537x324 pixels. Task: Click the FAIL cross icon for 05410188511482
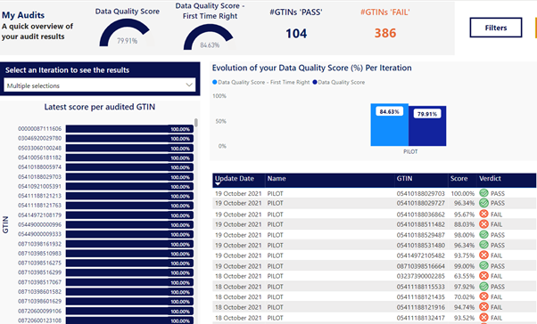[483, 224]
